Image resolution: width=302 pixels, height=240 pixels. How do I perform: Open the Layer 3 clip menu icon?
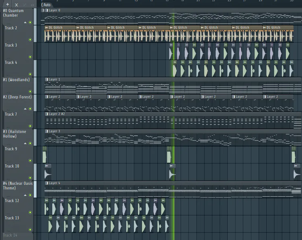click(x=47, y=131)
